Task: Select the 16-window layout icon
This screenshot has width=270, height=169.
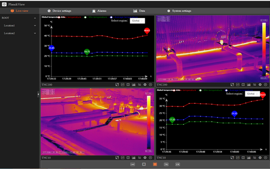Action: click(166, 164)
